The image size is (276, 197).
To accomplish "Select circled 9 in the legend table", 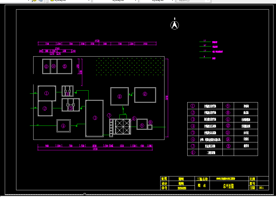I will pyautogui.click(x=228, y=106).
